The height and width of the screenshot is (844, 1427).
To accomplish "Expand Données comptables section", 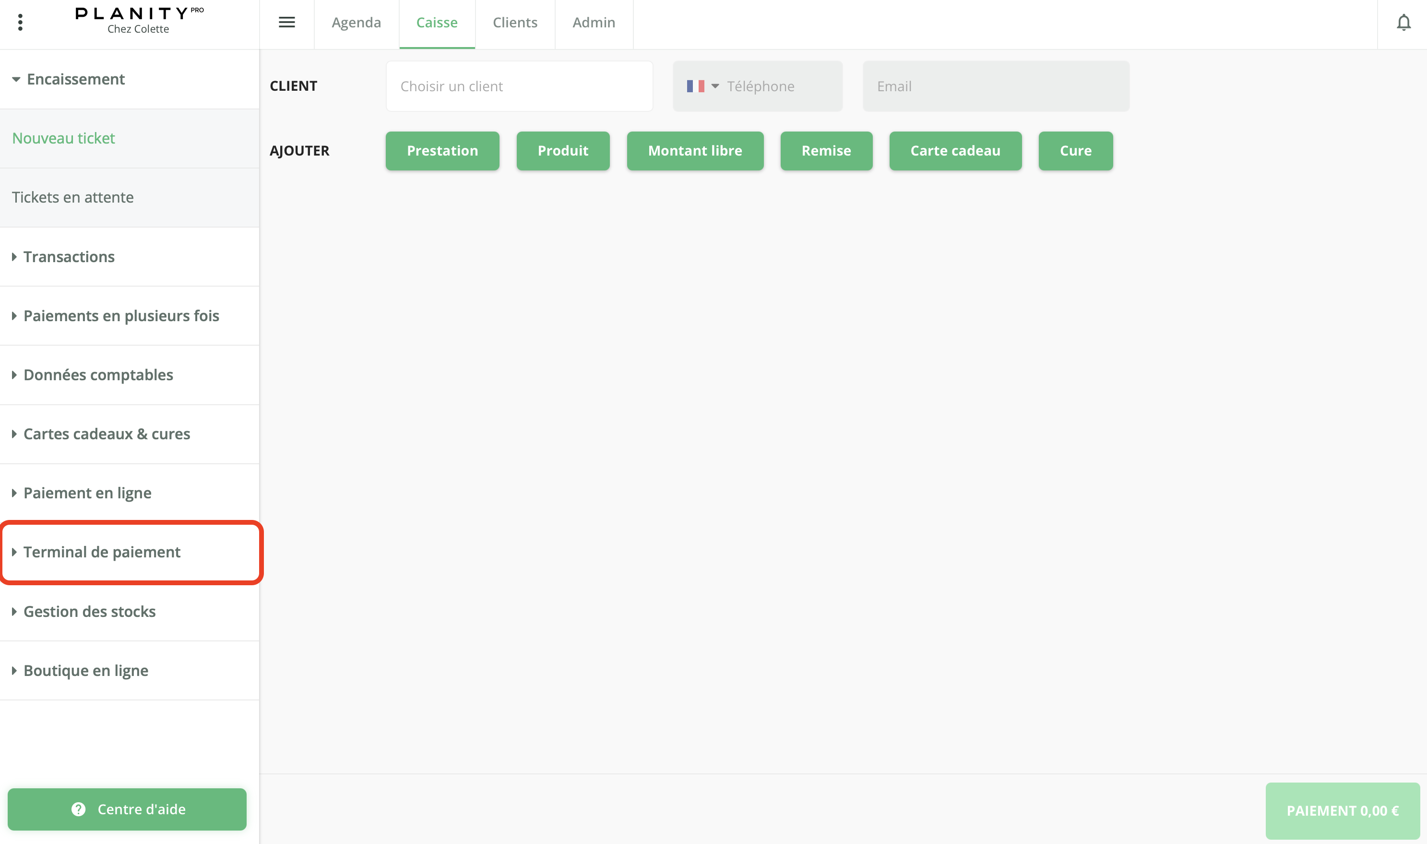I will coord(98,375).
